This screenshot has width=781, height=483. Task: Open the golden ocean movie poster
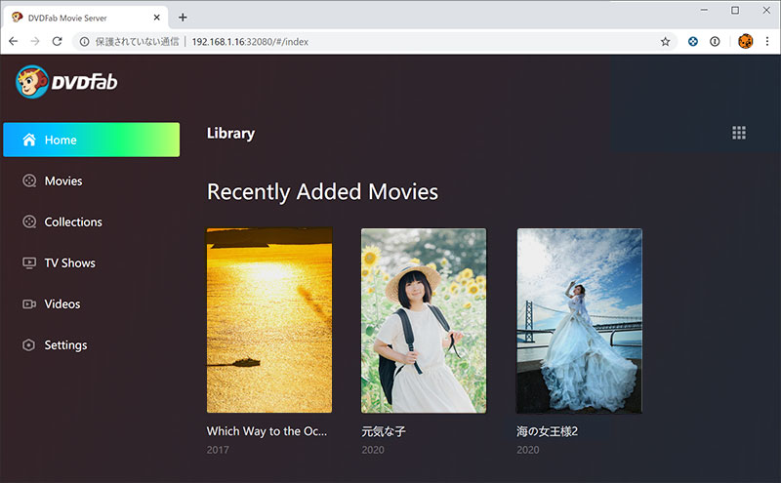[x=269, y=321]
